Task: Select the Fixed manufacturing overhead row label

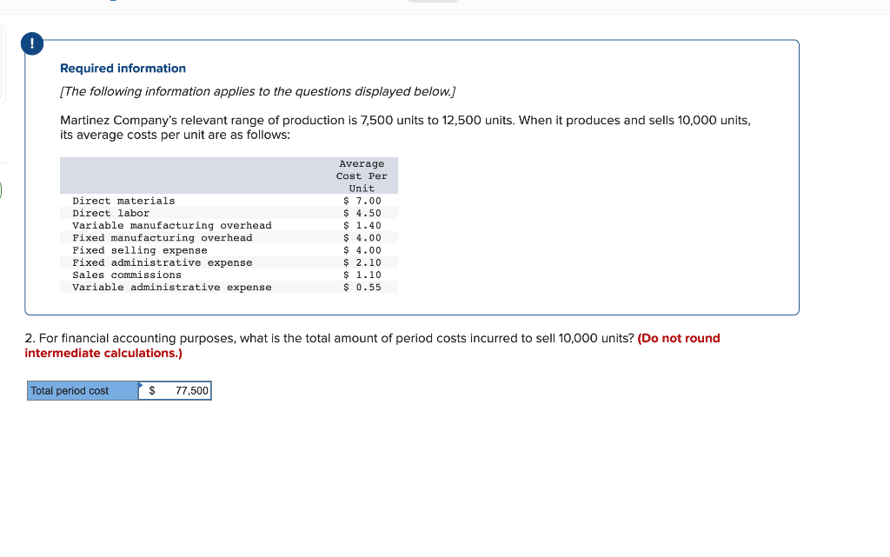Action: [163, 238]
